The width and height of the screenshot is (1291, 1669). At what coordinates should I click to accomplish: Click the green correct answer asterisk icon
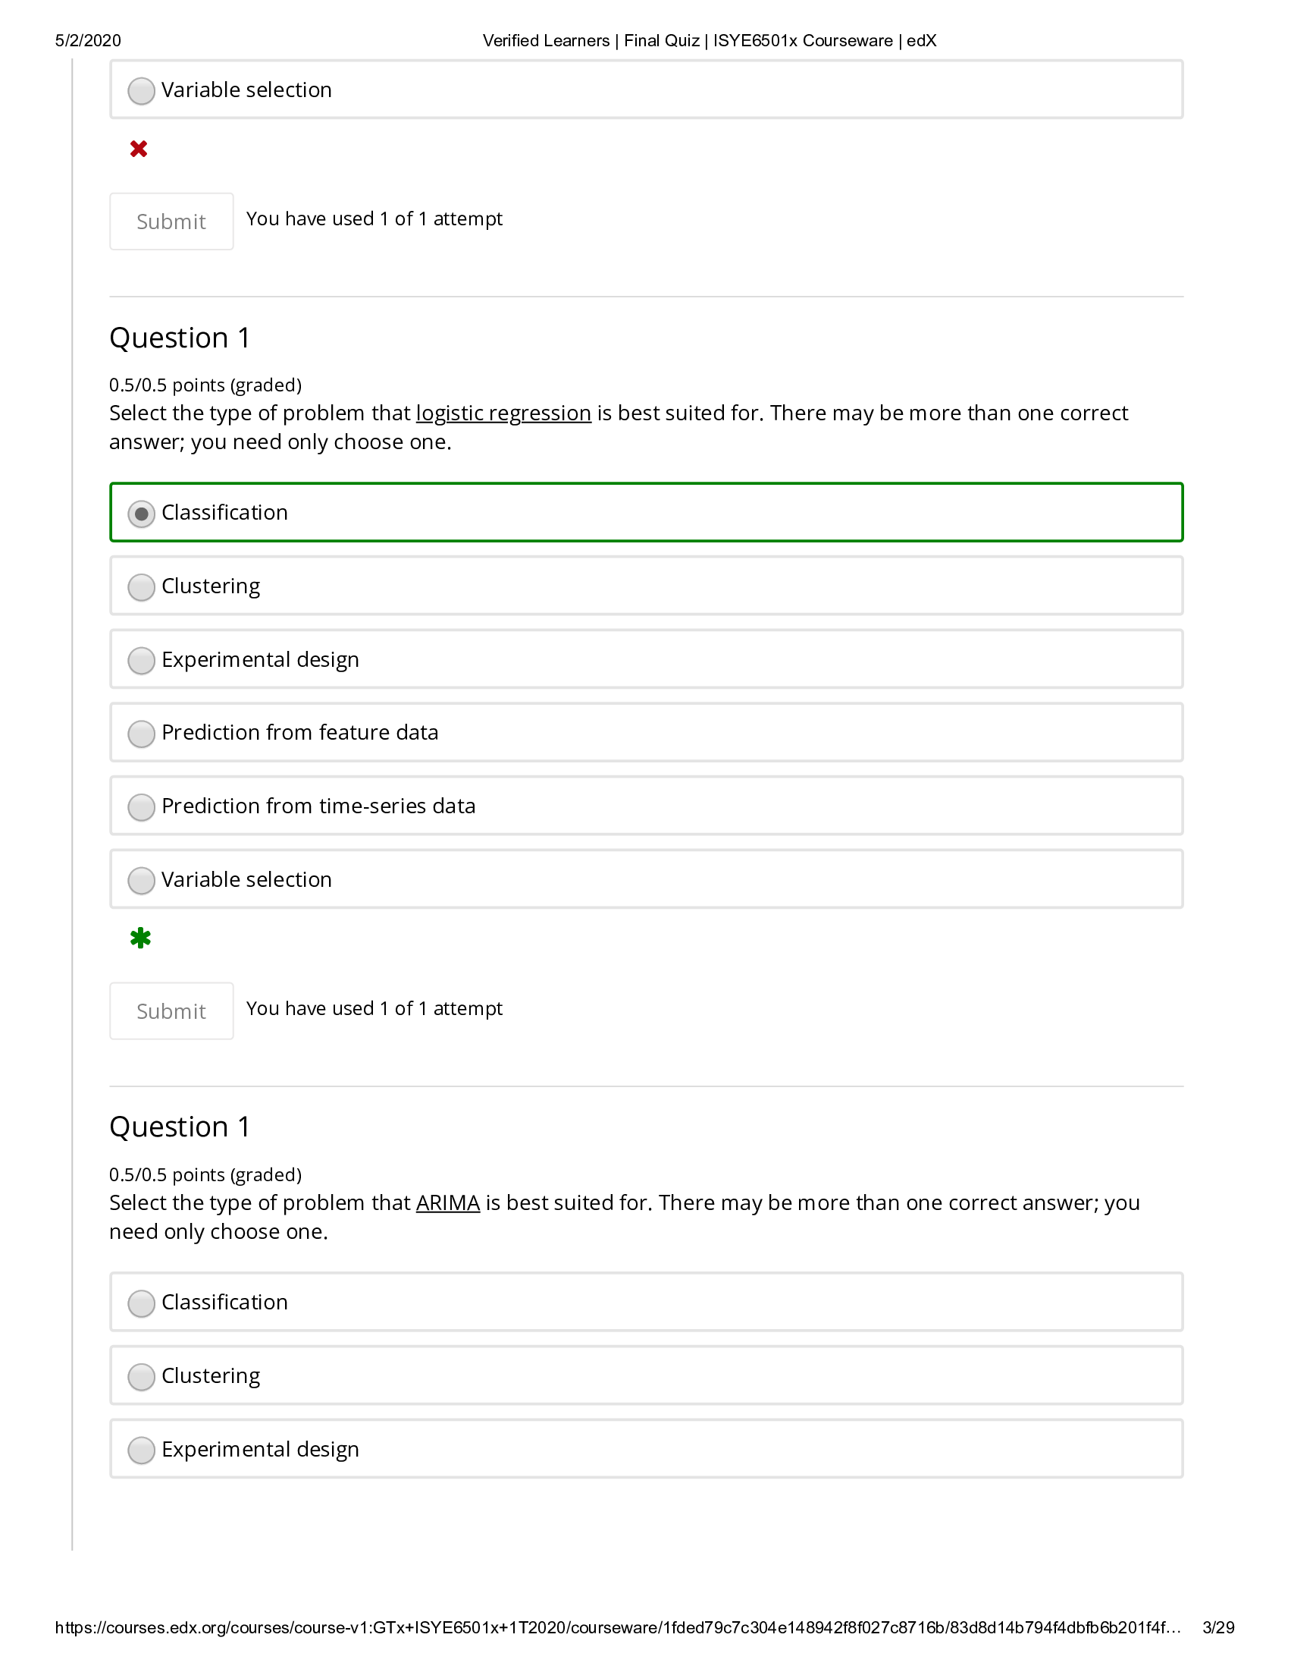[140, 938]
